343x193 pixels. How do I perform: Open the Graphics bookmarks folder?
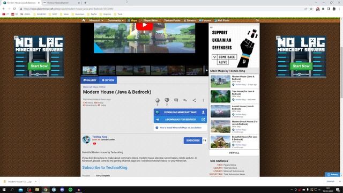tap(106, 14)
